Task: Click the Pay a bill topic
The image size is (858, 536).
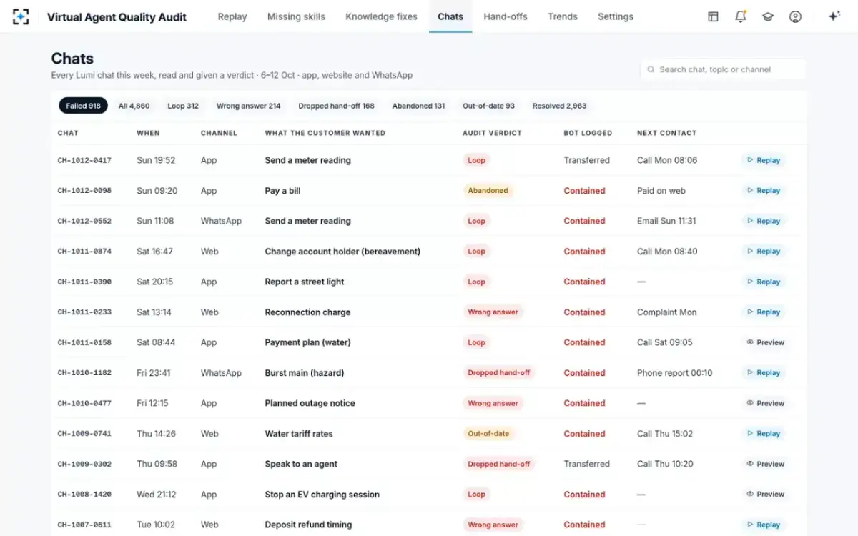Action: [x=282, y=191]
